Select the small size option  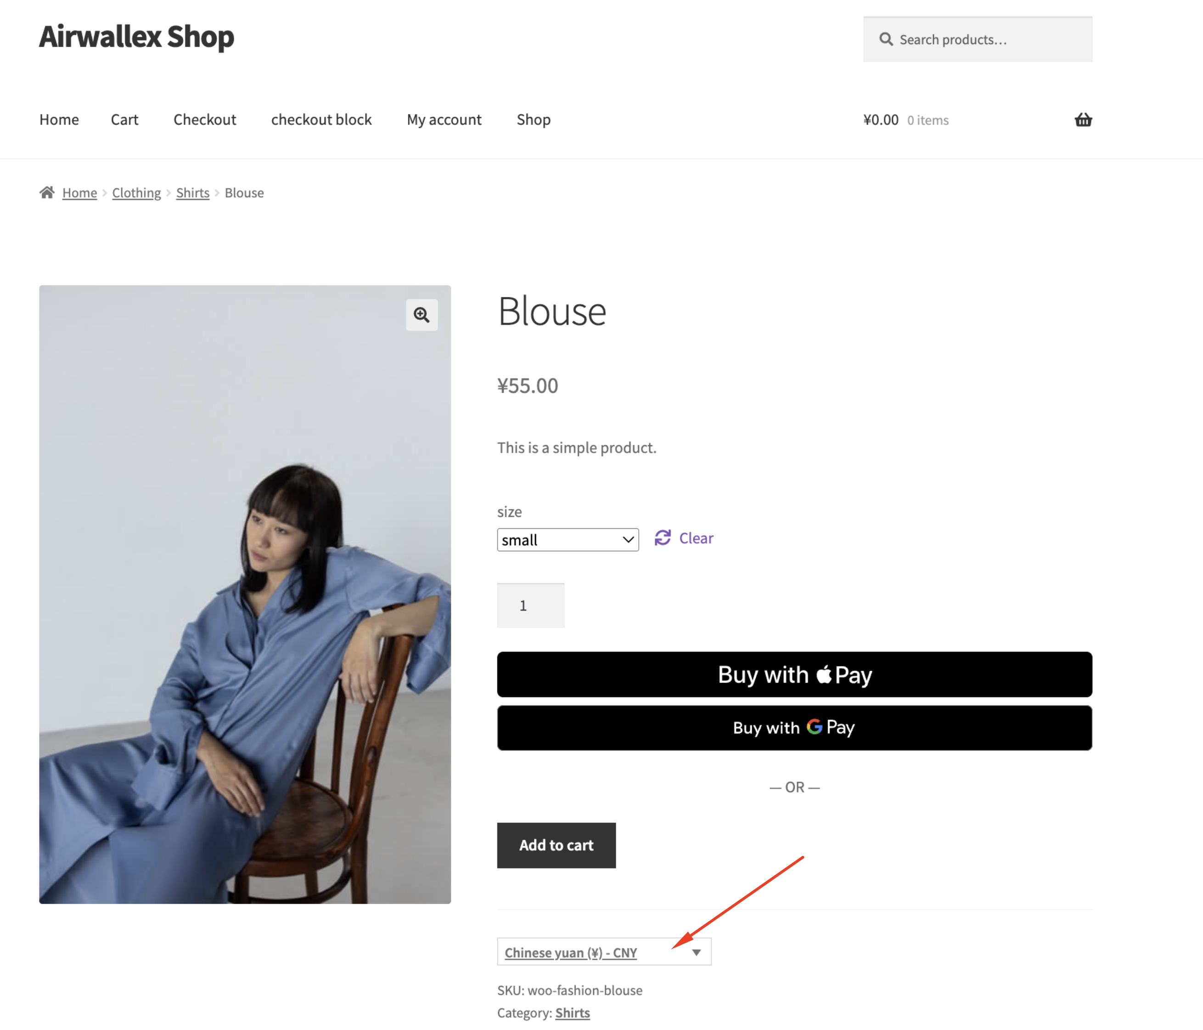(567, 540)
